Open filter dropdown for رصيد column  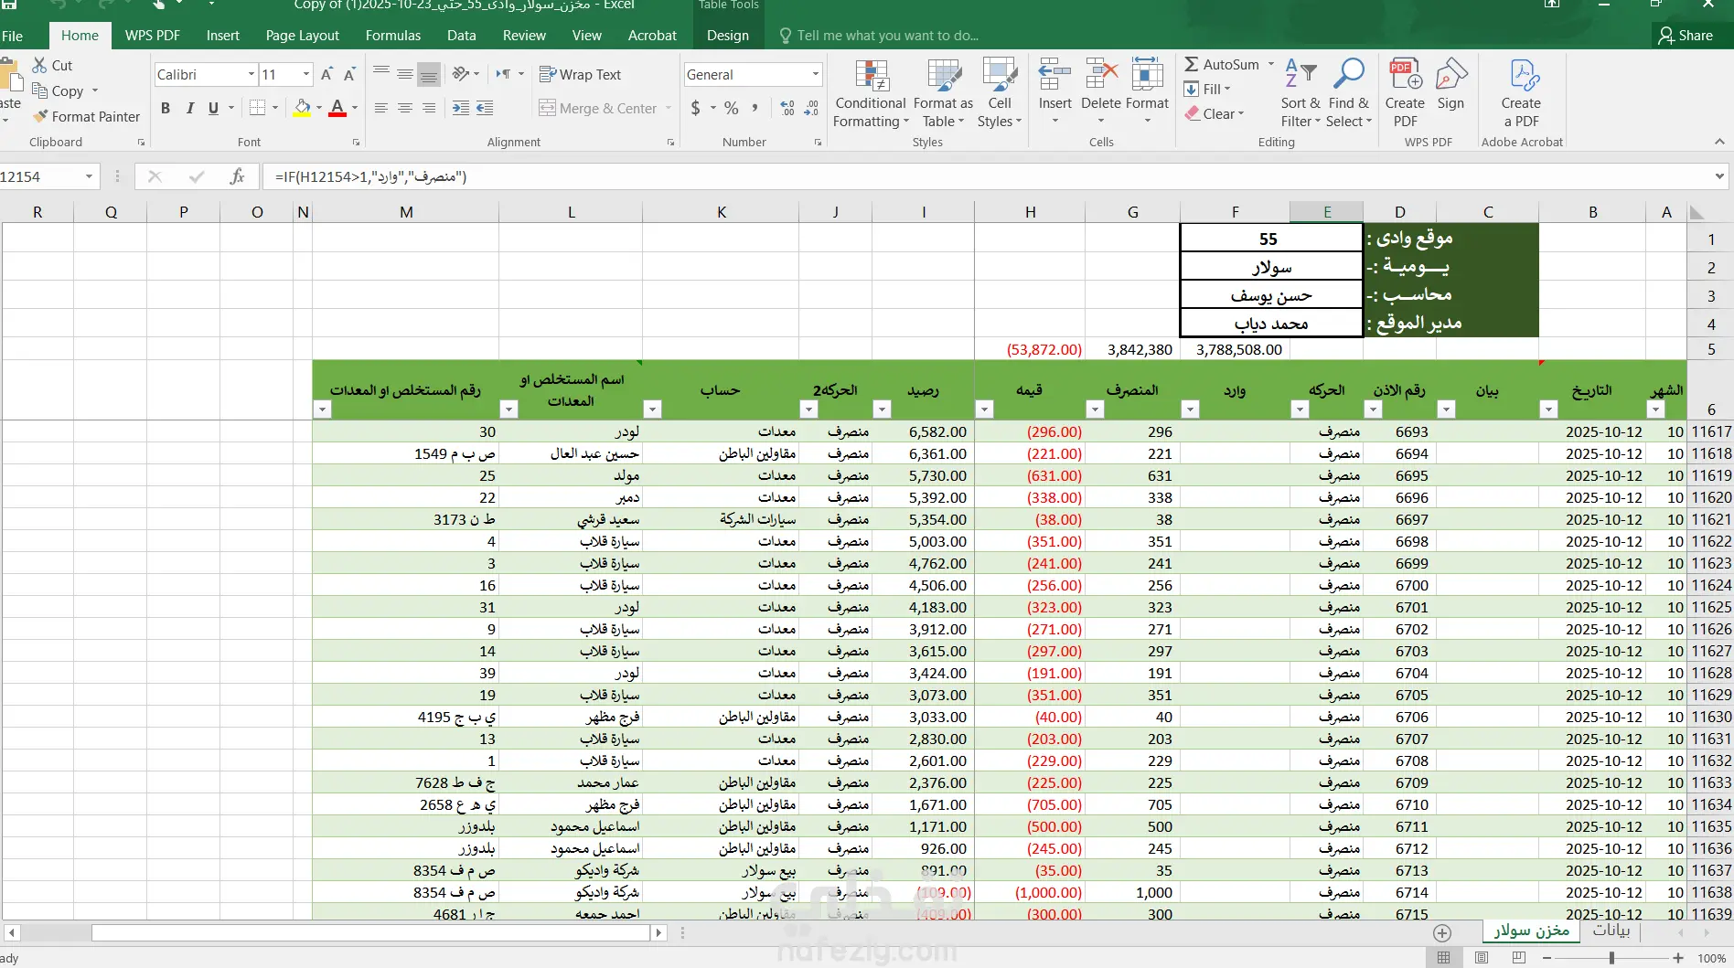882,410
